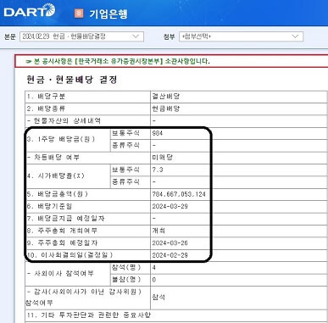Click the '사외이사 참석여부' row label
Image resolution: width=328 pixels, height=323 pixels.
60,274
